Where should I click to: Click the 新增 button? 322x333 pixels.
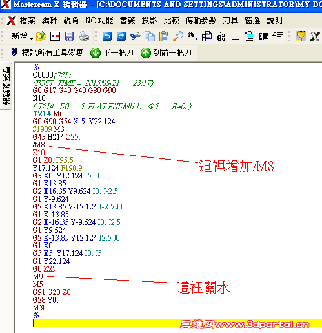pyautogui.click(x=19, y=36)
